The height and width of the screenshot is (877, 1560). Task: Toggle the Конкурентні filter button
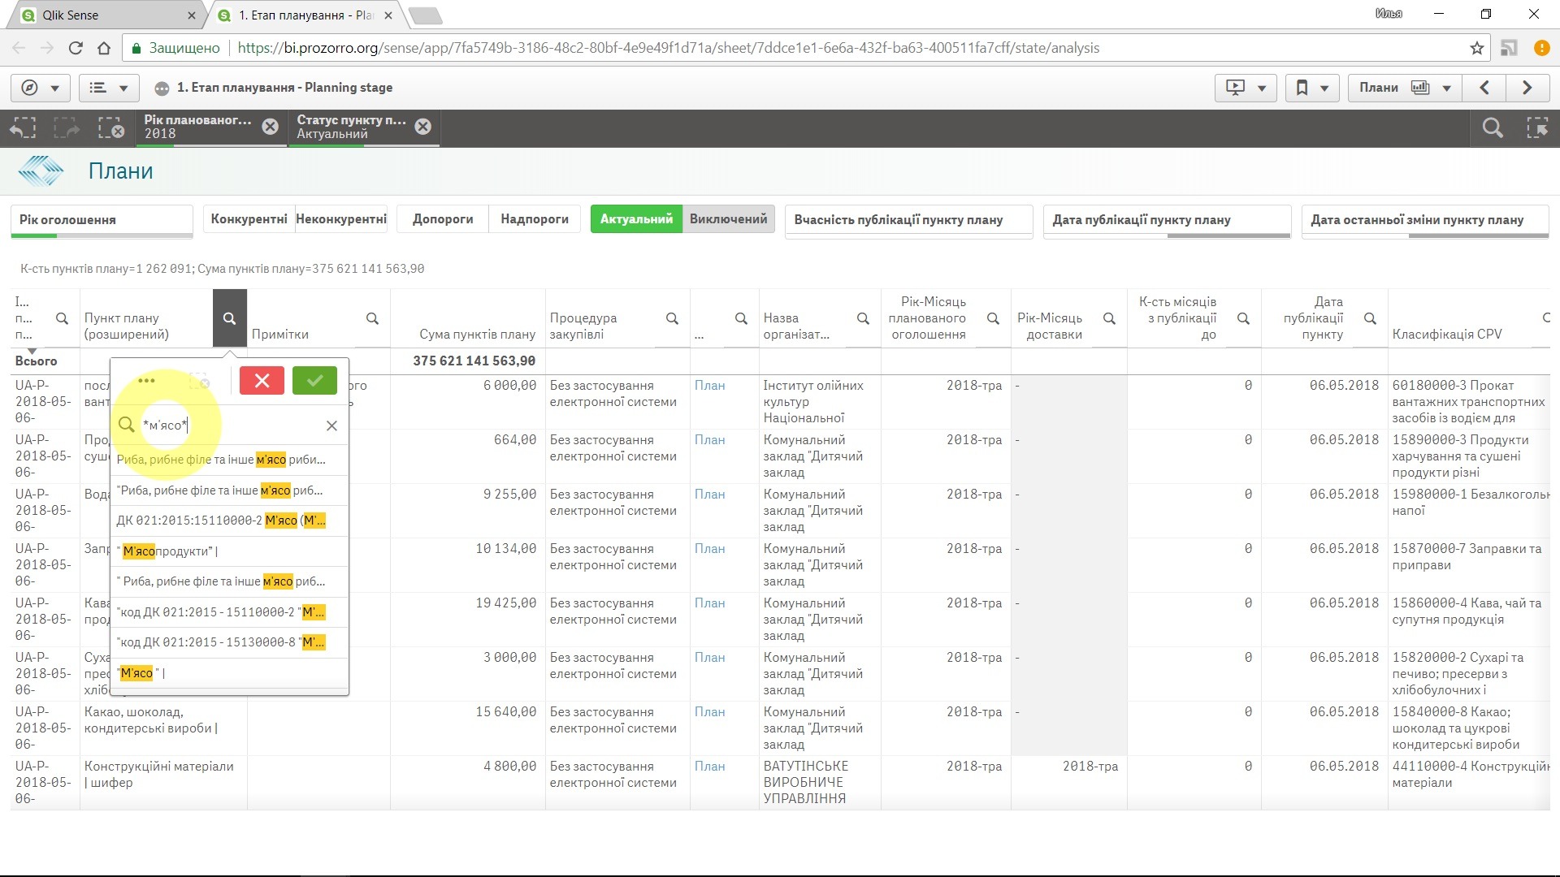tap(249, 219)
